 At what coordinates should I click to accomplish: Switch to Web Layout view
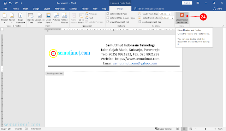[x=191, y=129]
